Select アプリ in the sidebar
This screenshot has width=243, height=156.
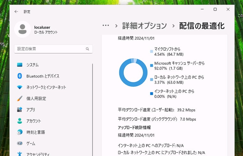53,110
